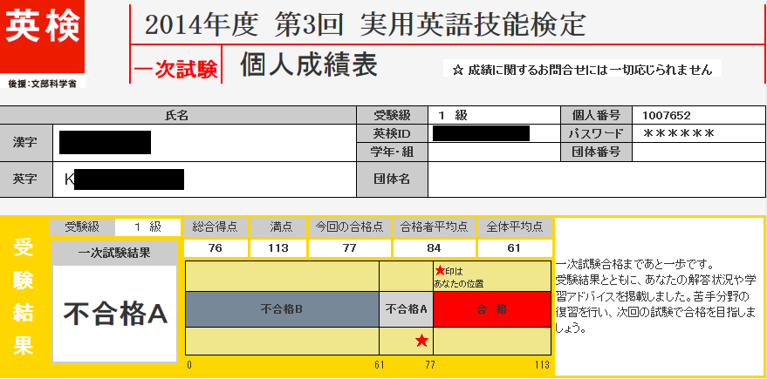Click the 一次試験結果 header
Viewport: 767px width, 379px height.
[114, 253]
